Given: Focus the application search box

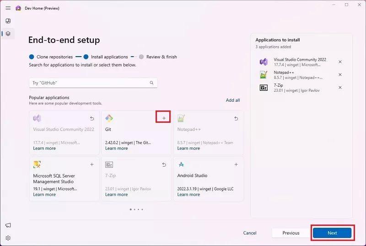Looking at the screenshot, I should tap(89, 83).
